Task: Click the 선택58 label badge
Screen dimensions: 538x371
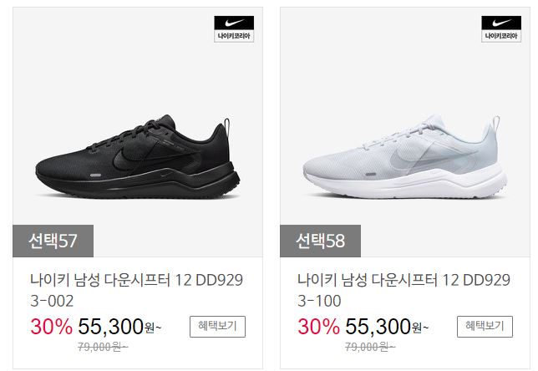Action: coord(320,241)
